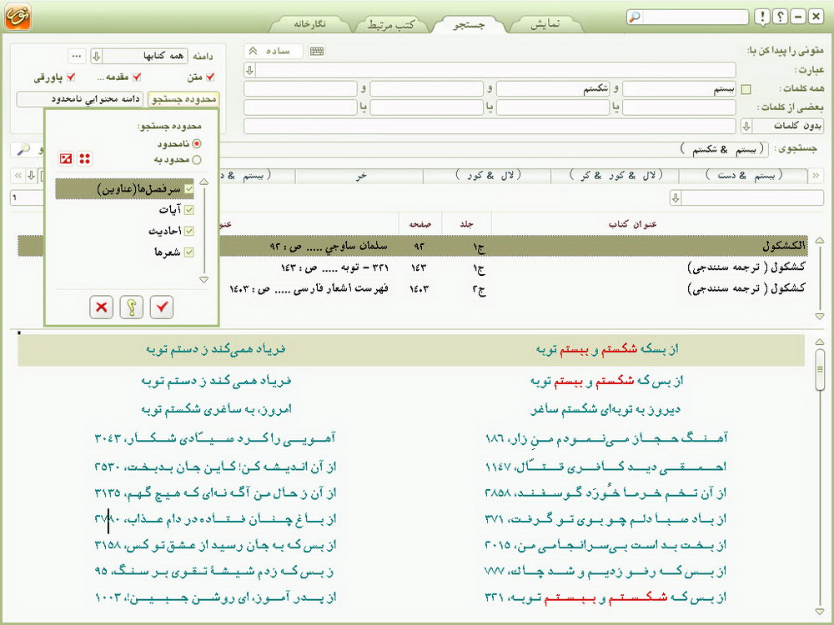Open the dropdown arrow of the field below the history bar
834x625 pixels.
click(676, 198)
